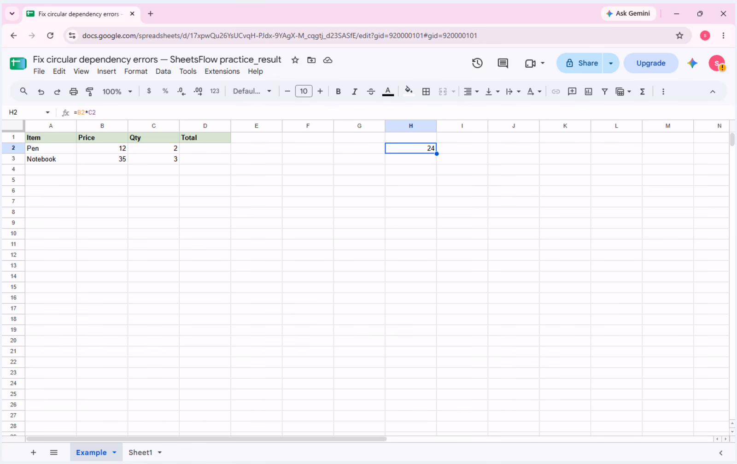
Task: Toggle bold formatting
Action: coord(338,91)
